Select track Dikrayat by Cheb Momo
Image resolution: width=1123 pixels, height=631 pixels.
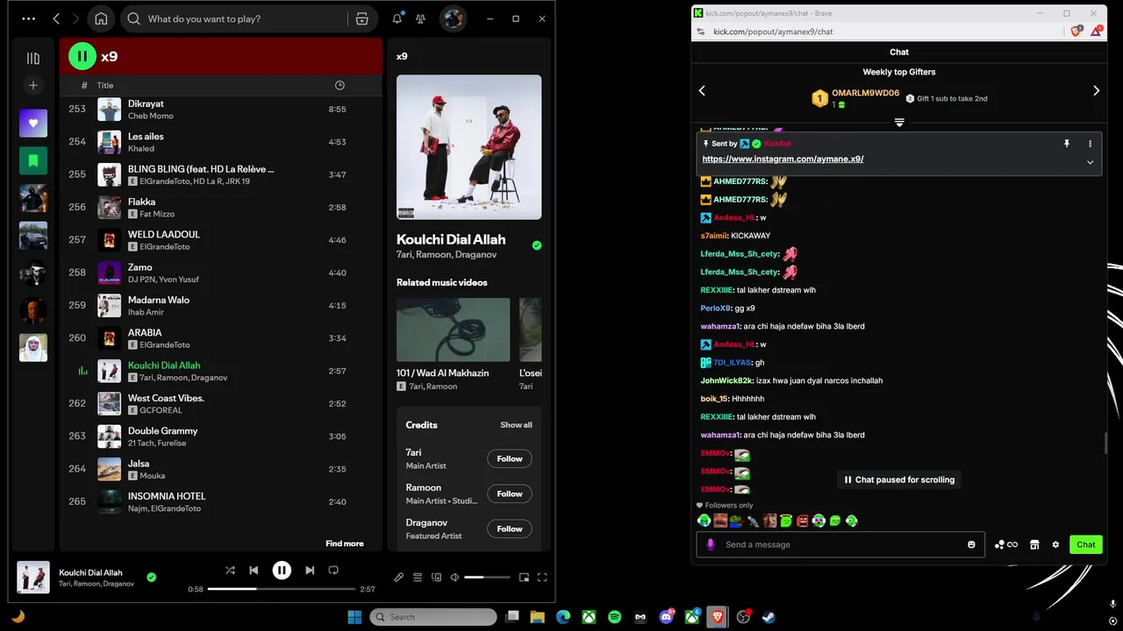[x=221, y=110]
